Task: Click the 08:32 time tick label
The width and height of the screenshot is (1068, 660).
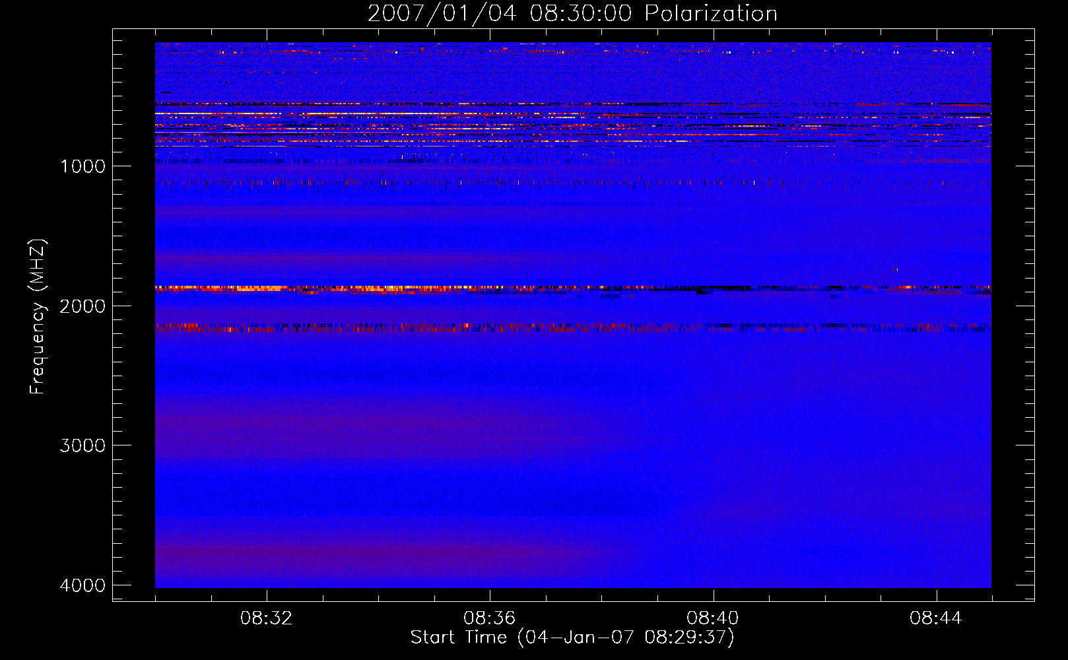Action: click(x=267, y=618)
